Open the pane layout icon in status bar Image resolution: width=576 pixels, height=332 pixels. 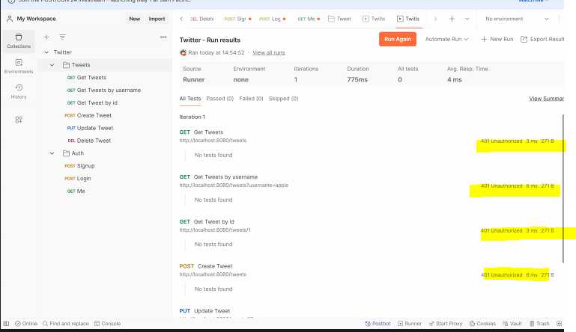(559, 324)
